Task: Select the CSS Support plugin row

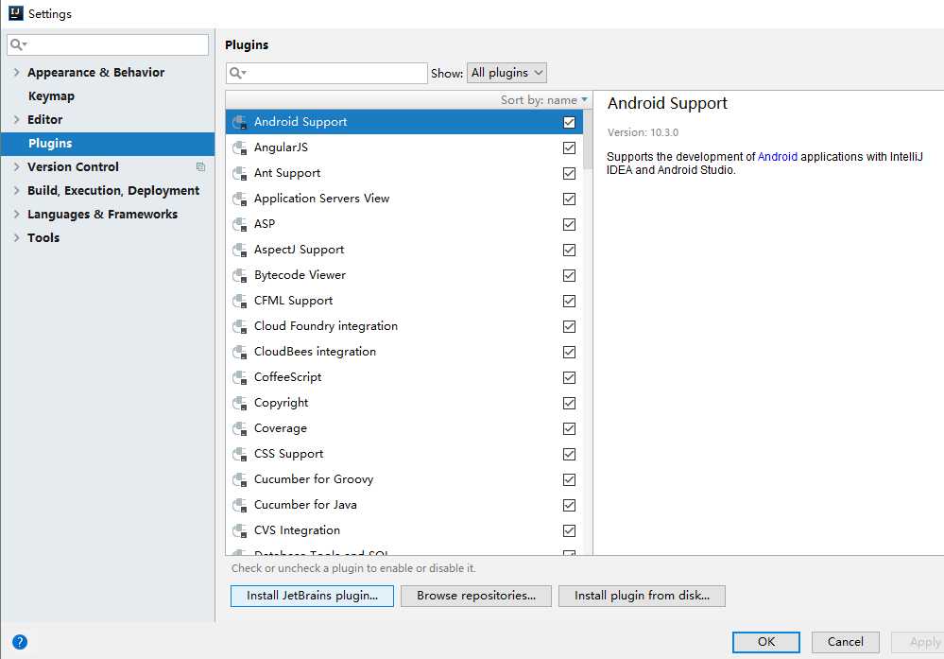Action: 404,454
